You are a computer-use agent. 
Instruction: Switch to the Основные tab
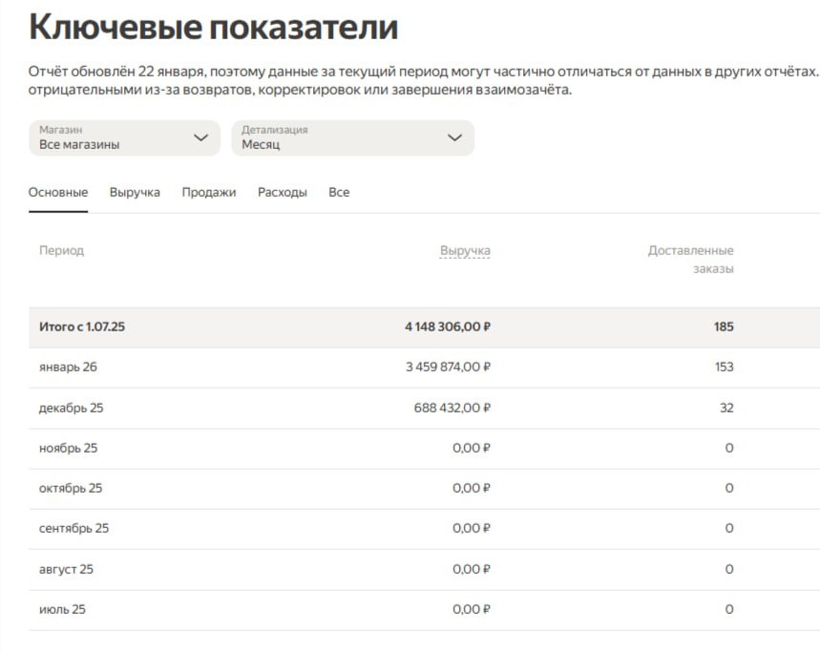(x=58, y=193)
